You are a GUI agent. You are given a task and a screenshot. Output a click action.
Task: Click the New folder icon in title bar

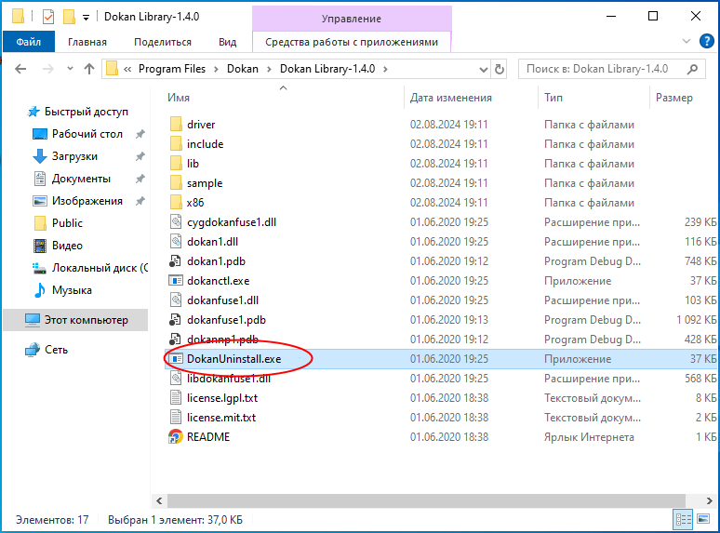69,17
